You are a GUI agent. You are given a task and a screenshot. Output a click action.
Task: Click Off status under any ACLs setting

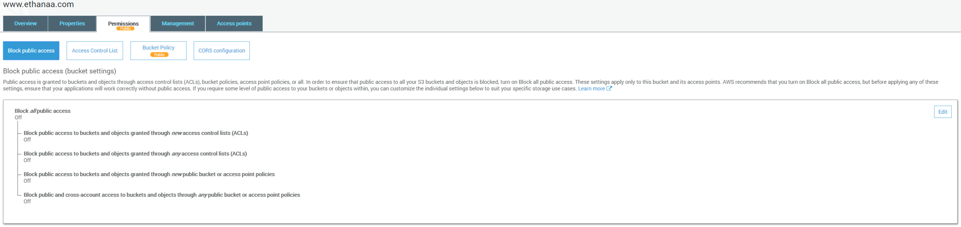tap(27, 160)
